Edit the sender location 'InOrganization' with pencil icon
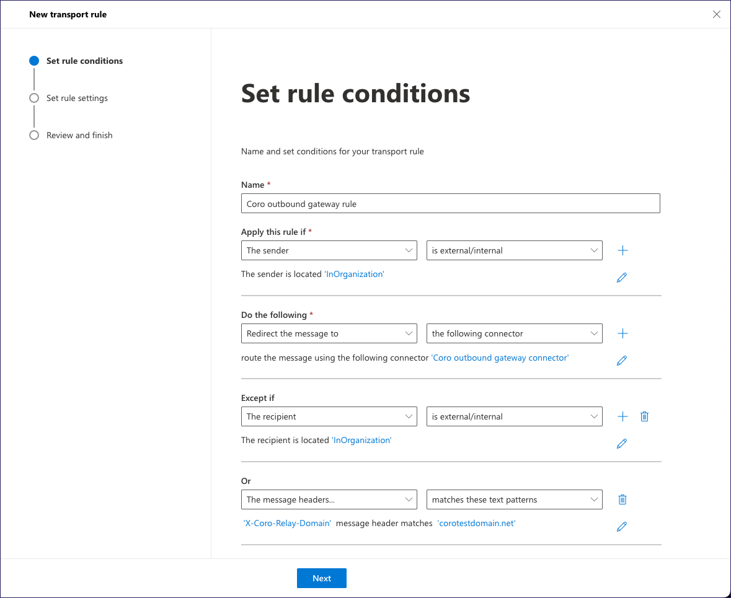The width and height of the screenshot is (731, 598). [x=622, y=278]
